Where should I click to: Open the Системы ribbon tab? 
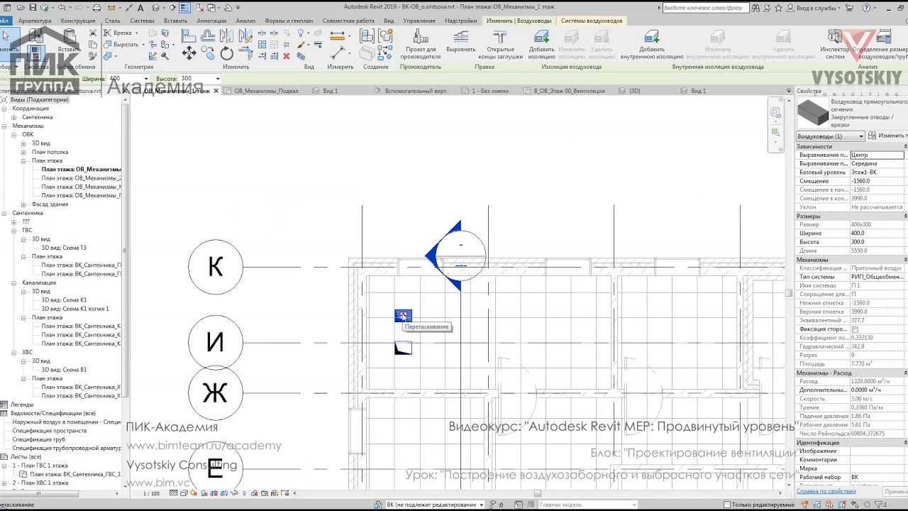click(142, 21)
